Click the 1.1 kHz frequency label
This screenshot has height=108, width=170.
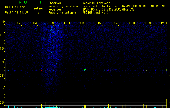(x=2, y=35)
